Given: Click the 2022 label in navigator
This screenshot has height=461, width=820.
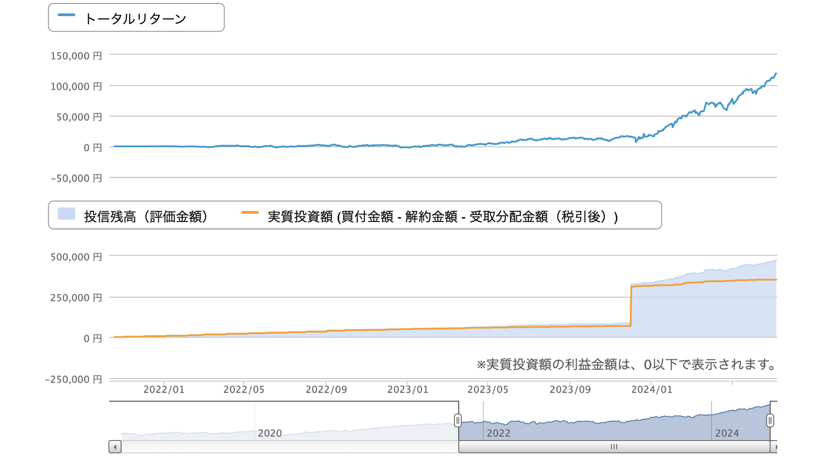Looking at the screenshot, I should 498,433.
